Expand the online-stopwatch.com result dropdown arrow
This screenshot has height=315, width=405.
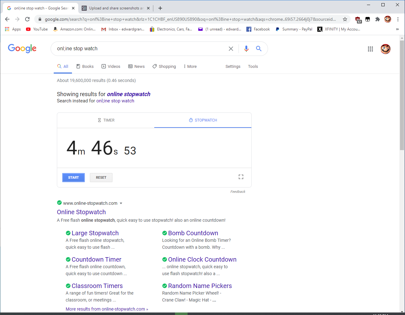[x=121, y=203]
